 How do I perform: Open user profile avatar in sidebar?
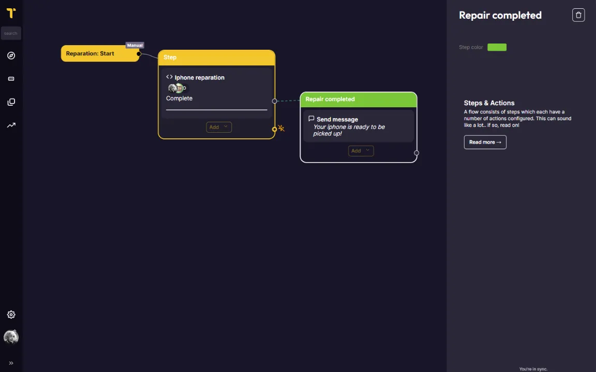[x=11, y=337]
